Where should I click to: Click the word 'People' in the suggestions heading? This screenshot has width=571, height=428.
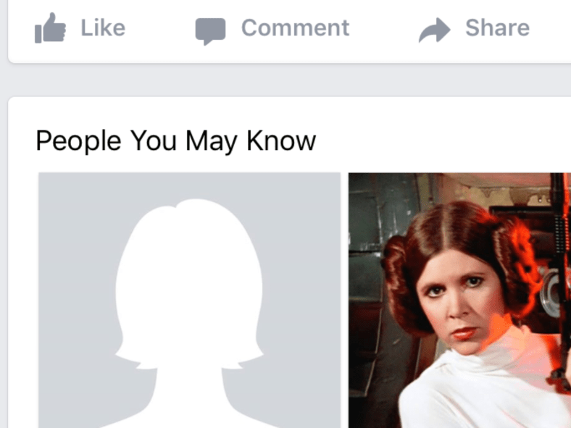(78, 140)
